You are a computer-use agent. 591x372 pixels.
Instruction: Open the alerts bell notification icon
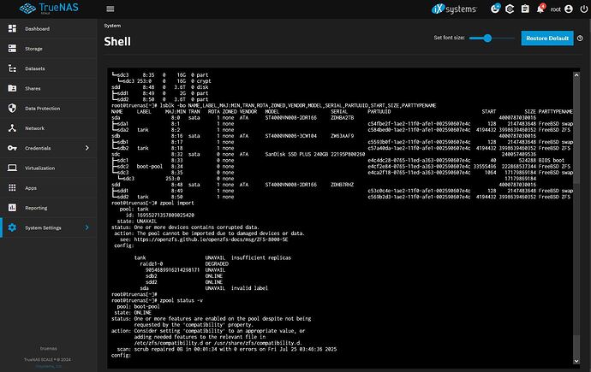point(540,11)
